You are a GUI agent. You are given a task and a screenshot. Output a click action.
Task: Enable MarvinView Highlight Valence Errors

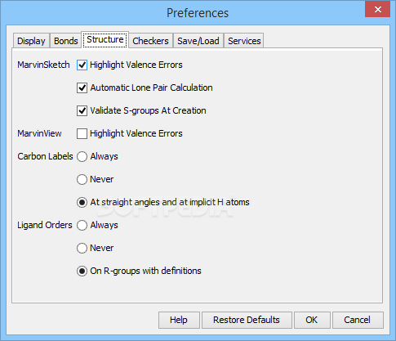82,134
